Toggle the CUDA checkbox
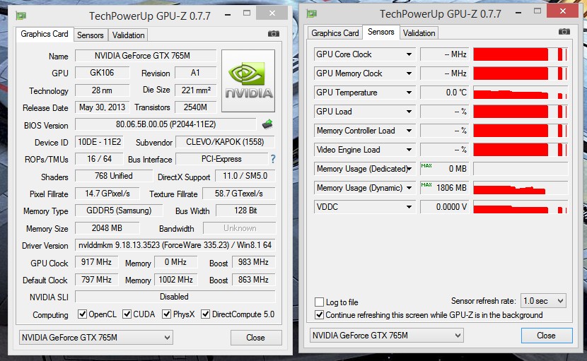Viewport: 587px width, 361px height. [127, 314]
